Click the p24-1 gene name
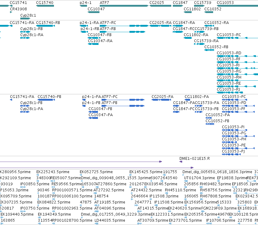The image size is (258, 225). click(85, 3)
